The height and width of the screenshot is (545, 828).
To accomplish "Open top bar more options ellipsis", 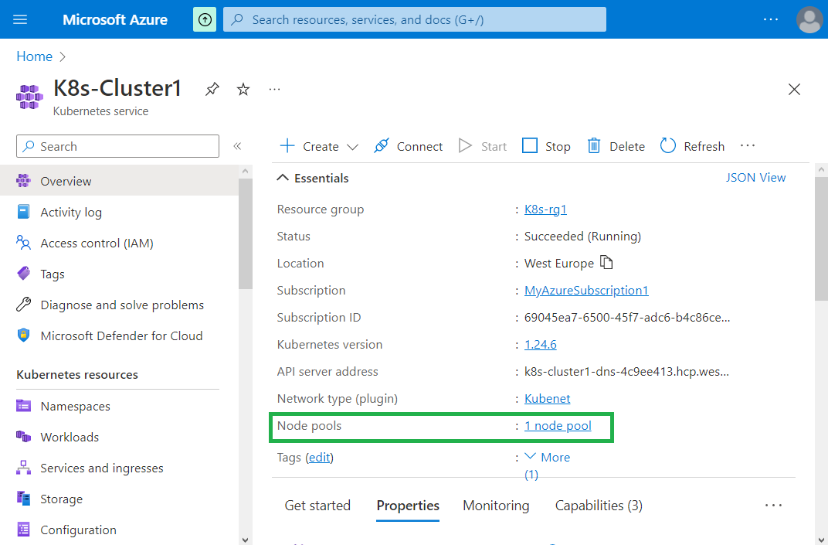I will (770, 19).
